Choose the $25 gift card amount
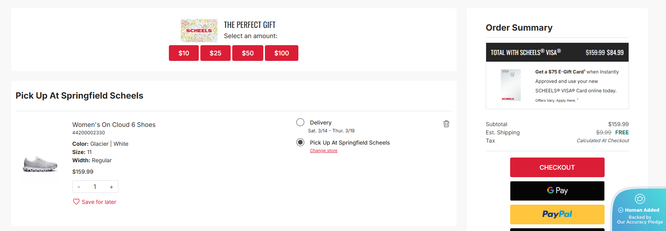 click(215, 53)
